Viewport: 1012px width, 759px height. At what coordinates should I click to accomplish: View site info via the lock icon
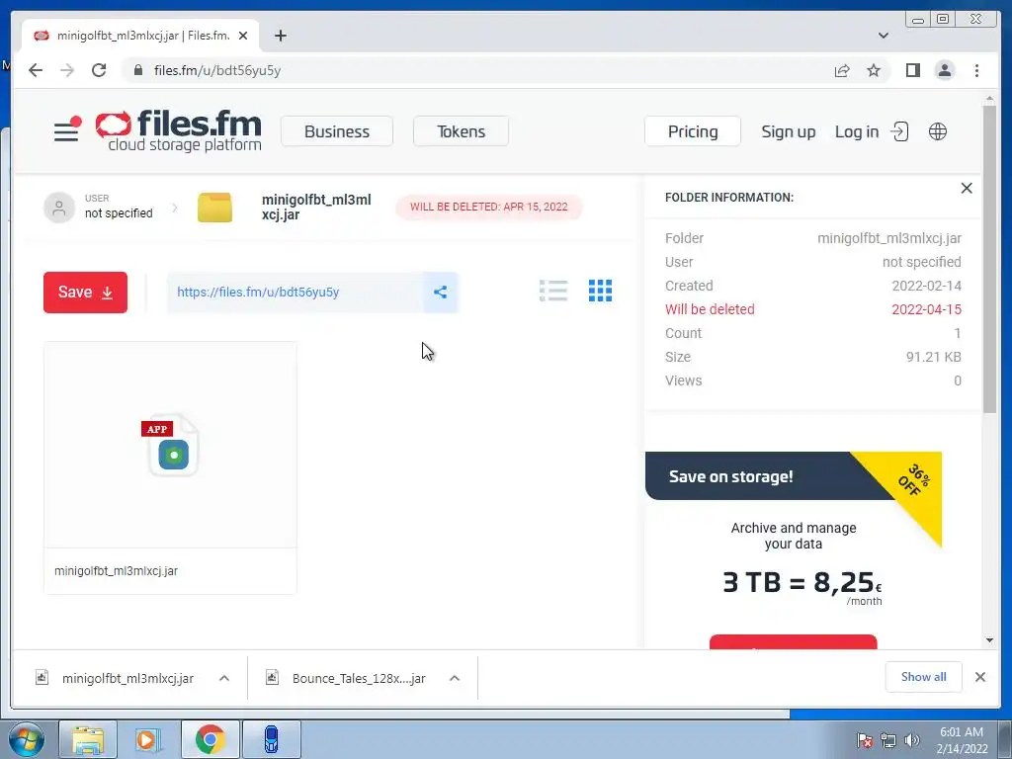pyautogui.click(x=138, y=70)
